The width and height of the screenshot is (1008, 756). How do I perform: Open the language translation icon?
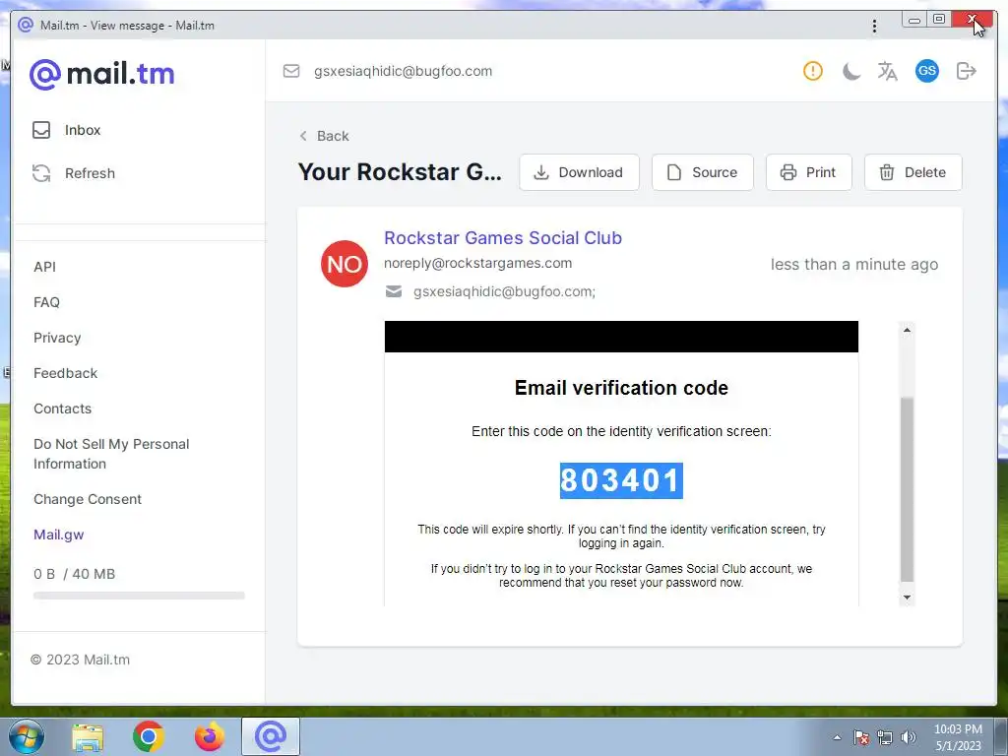click(x=887, y=71)
